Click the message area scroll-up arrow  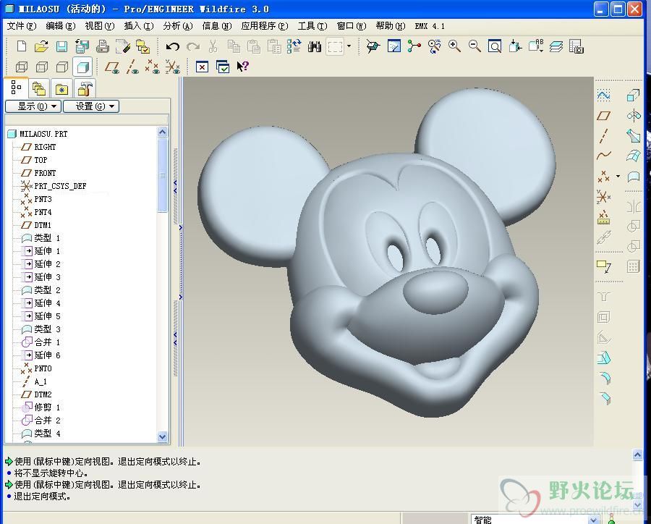pyautogui.click(x=638, y=455)
